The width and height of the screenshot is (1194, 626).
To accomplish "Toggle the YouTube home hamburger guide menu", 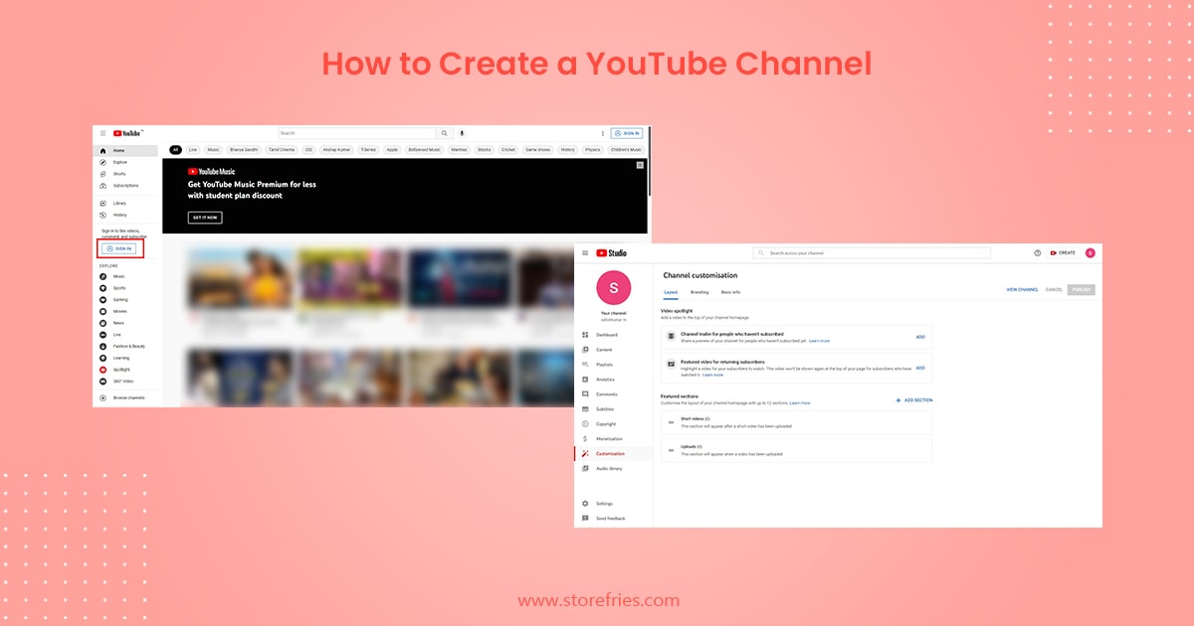I will (x=102, y=133).
